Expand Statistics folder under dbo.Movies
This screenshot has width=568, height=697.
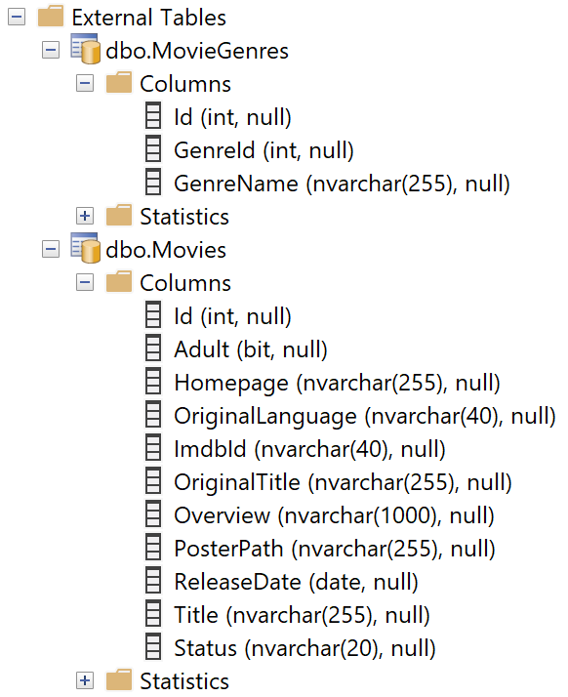85,680
